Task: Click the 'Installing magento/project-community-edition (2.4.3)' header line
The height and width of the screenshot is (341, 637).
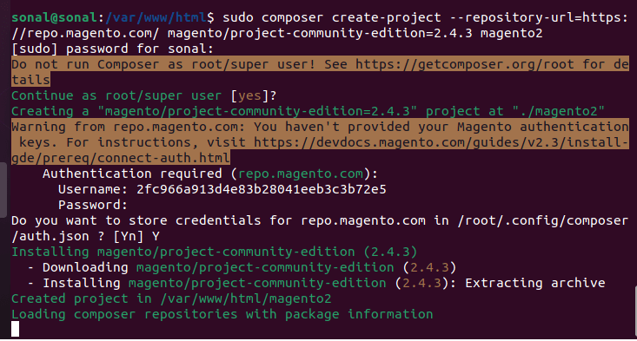Action: point(214,252)
